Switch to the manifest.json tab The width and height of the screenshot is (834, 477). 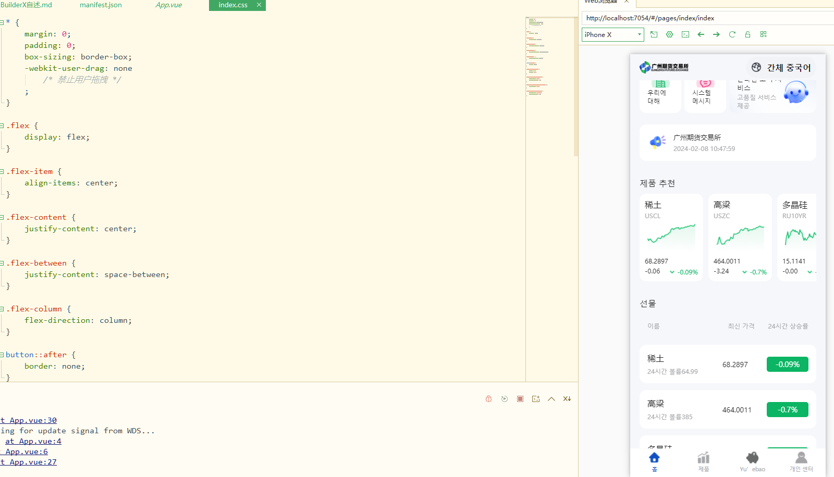[x=101, y=5]
